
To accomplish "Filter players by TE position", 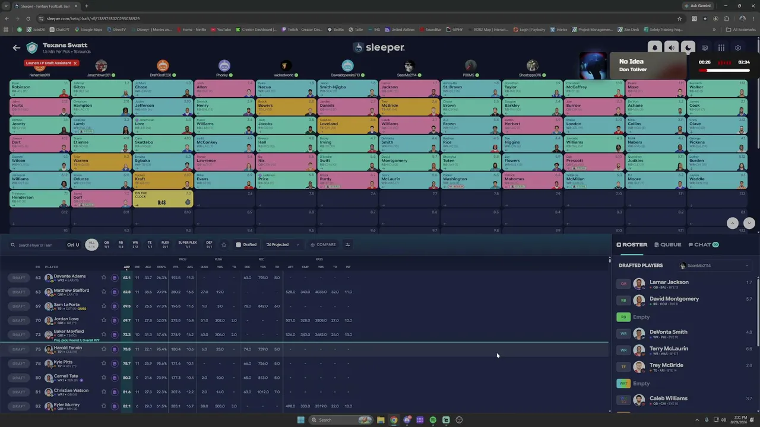I will [150, 244].
